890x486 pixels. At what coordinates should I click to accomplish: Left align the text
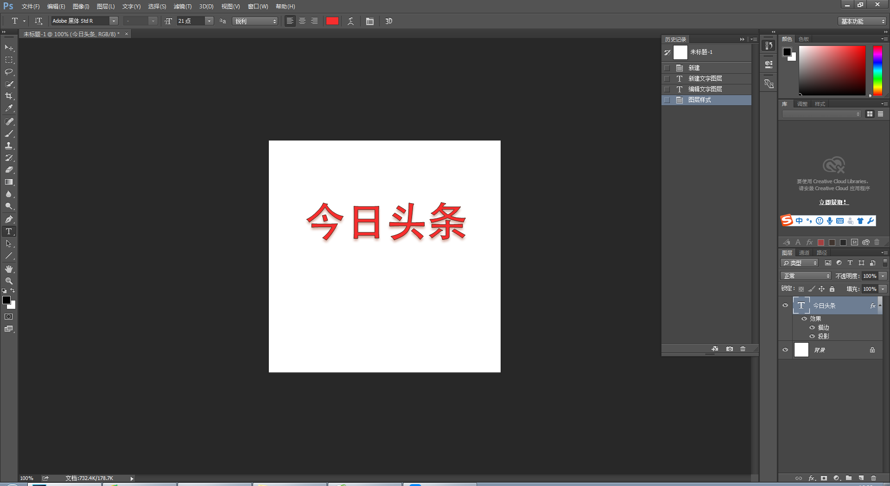pos(290,21)
